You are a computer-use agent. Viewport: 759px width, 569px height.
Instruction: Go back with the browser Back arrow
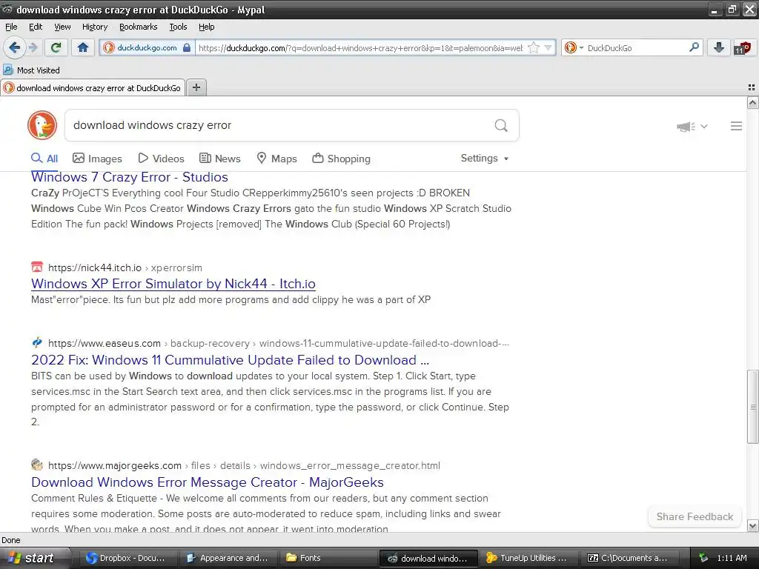click(x=14, y=47)
